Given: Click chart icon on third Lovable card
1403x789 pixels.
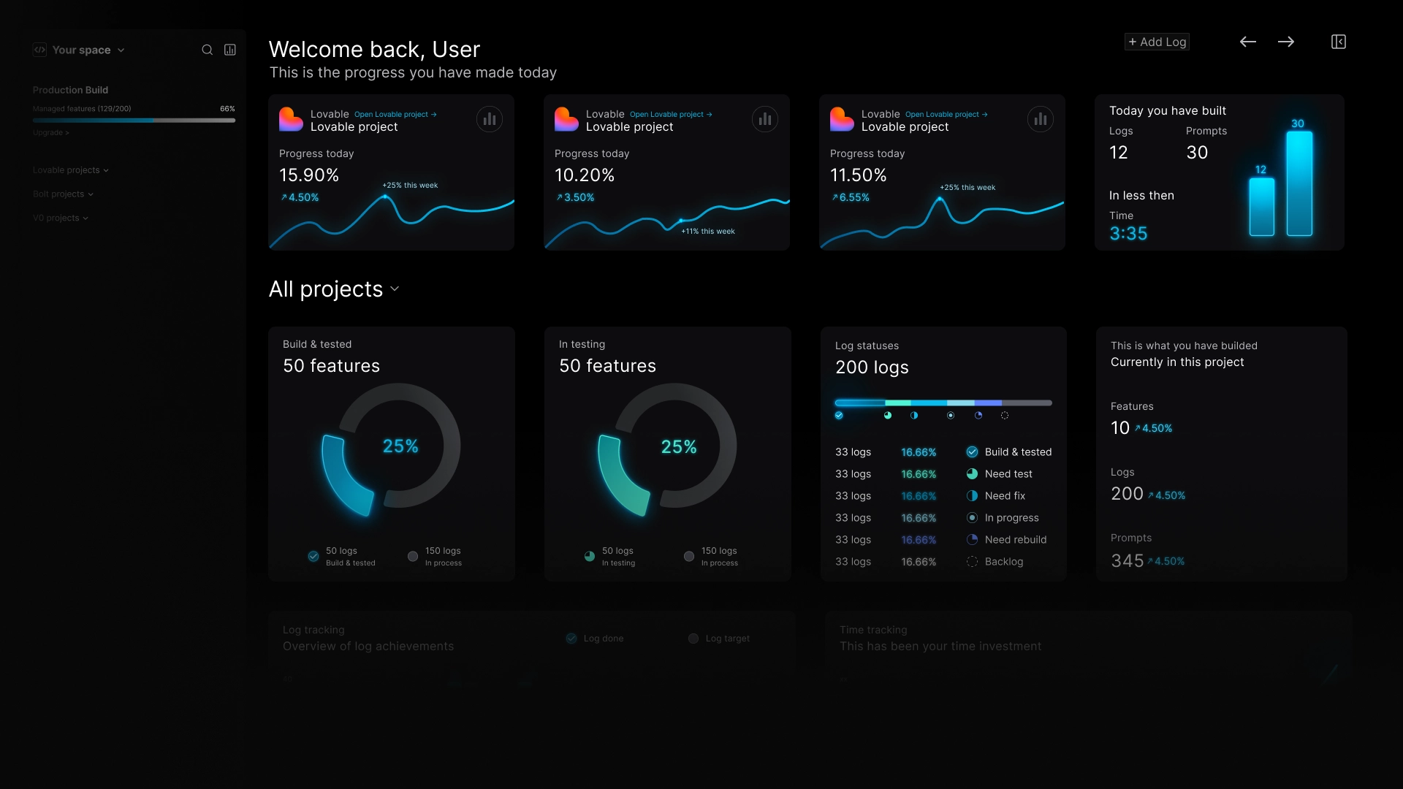Looking at the screenshot, I should coord(1041,119).
